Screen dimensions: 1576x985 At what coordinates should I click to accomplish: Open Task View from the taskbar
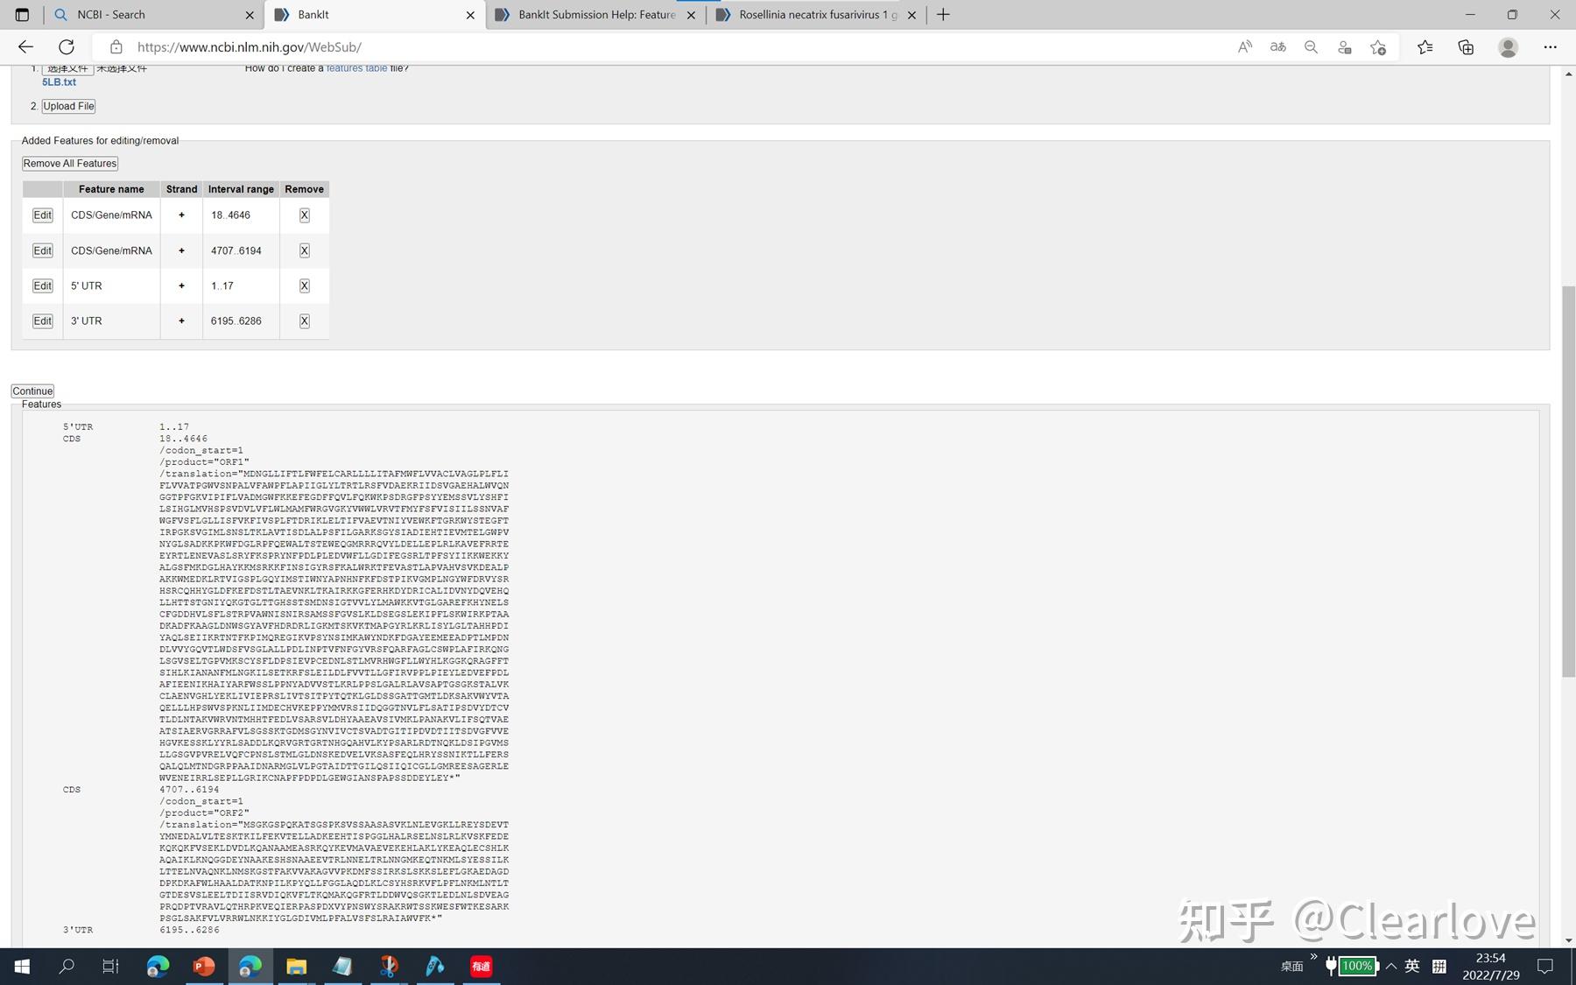(109, 966)
